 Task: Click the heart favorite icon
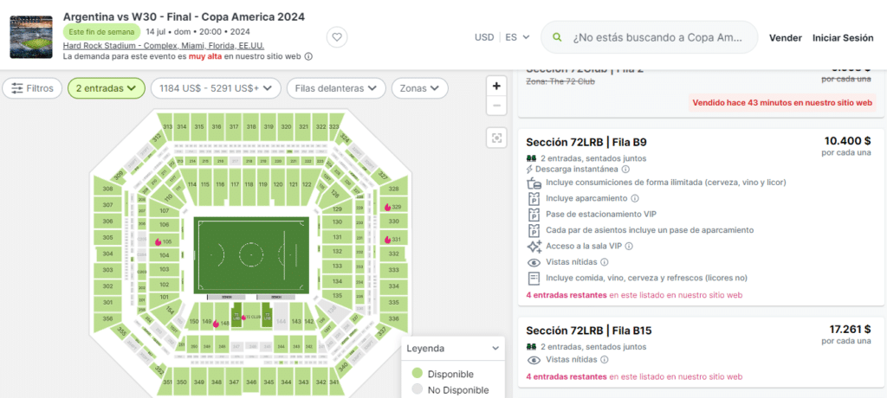(338, 37)
